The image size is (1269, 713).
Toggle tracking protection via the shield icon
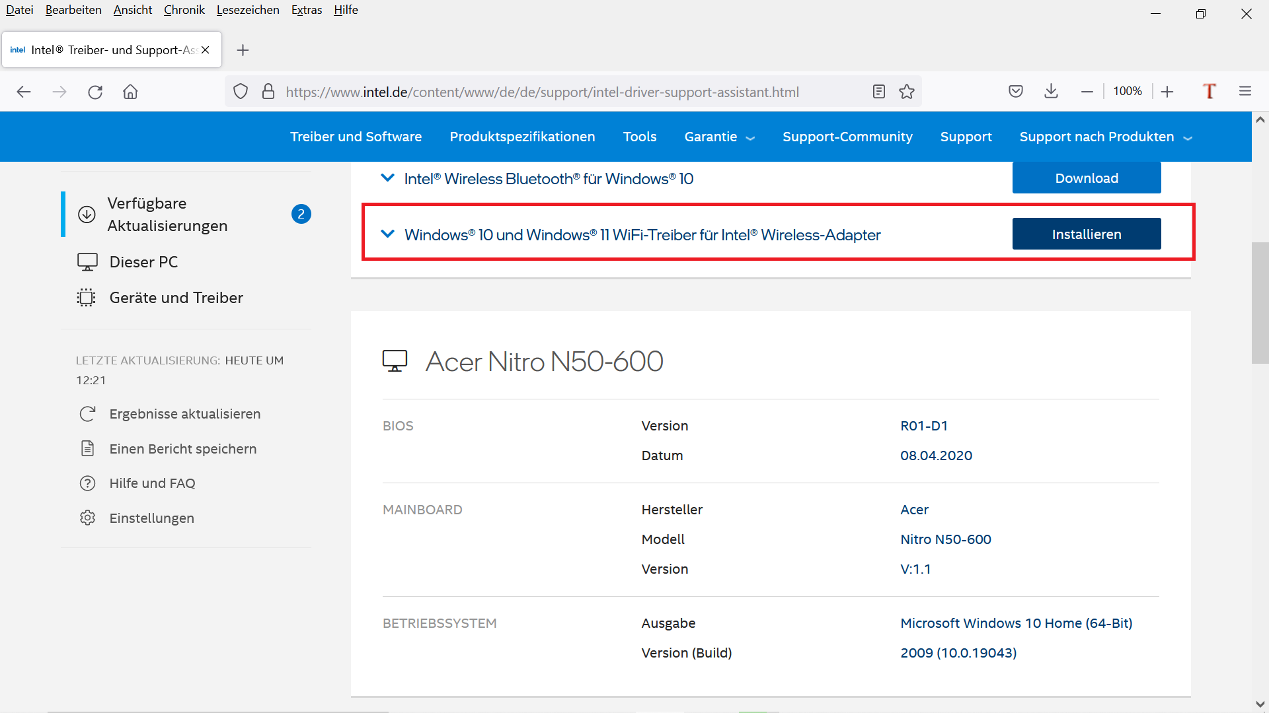coord(241,91)
